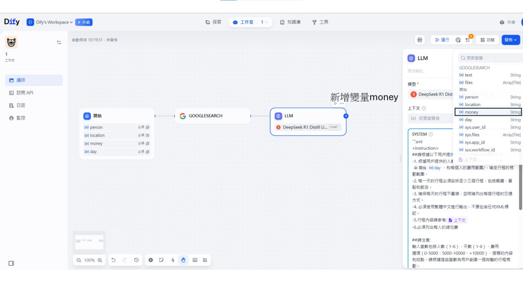Open 工具 in top navigation
Viewport: 523px width, 294px height.
pos(320,22)
